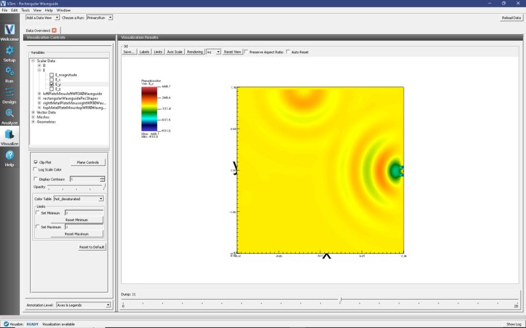
Task: Click the Limits button in plot toolbar
Action: (x=158, y=52)
